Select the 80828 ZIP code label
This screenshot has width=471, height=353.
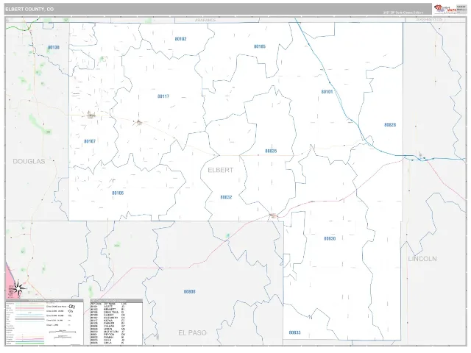click(x=390, y=125)
